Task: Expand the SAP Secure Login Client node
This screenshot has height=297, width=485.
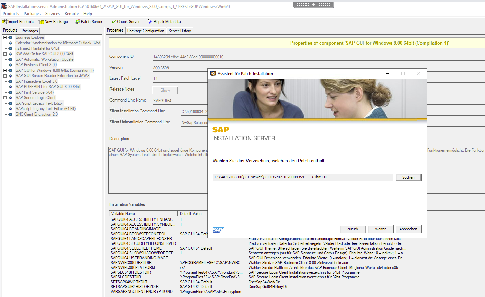Action: (x=5, y=98)
